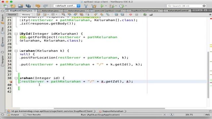Comment the selected lines
The width and height of the screenshot is (212, 119).
[x=145, y=15]
